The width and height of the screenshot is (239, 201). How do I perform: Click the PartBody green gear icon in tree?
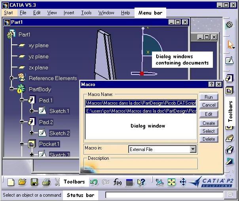click(21, 89)
